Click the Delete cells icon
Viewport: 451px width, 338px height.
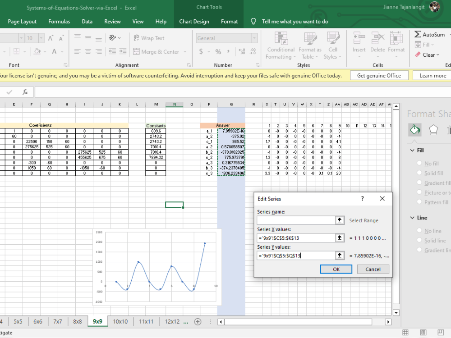coord(377,38)
